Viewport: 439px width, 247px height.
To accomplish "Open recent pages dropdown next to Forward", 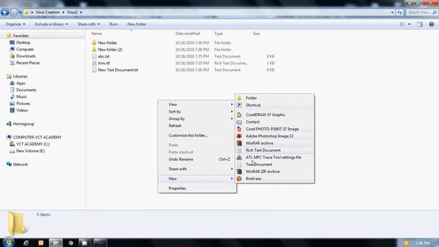I will 20,12.
